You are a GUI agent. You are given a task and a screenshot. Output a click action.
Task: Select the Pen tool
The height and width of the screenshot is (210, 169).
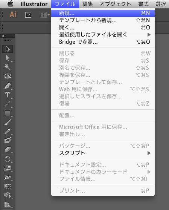[8, 86]
